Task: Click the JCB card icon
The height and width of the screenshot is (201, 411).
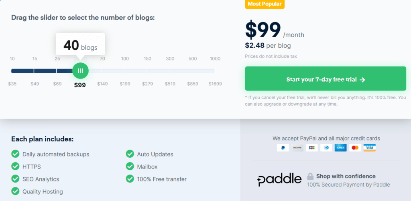Action: pyautogui.click(x=311, y=148)
